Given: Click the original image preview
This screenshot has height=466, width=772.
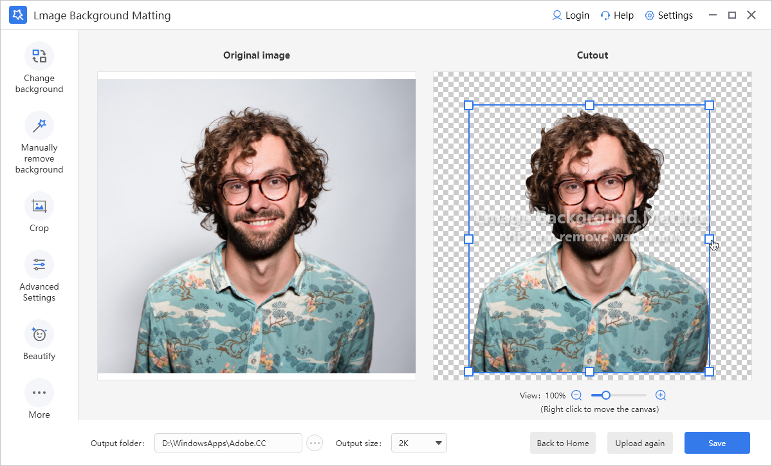Looking at the screenshot, I should pyautogui.click(x=257, y=226).
